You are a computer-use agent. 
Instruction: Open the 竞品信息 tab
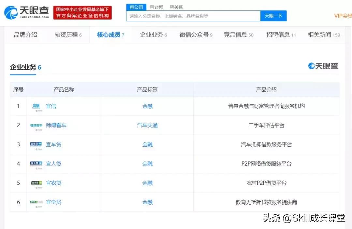tap(236, 36)
